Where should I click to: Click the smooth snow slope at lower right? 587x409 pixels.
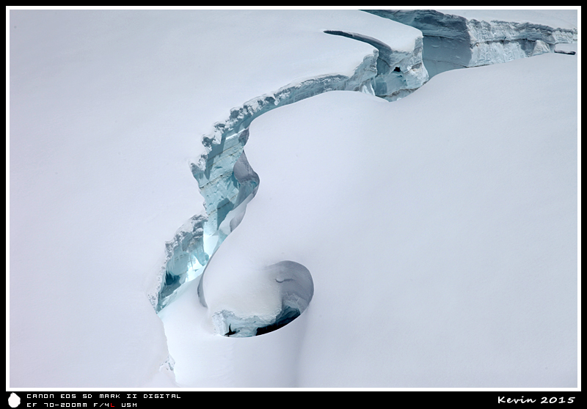point(455,293)
